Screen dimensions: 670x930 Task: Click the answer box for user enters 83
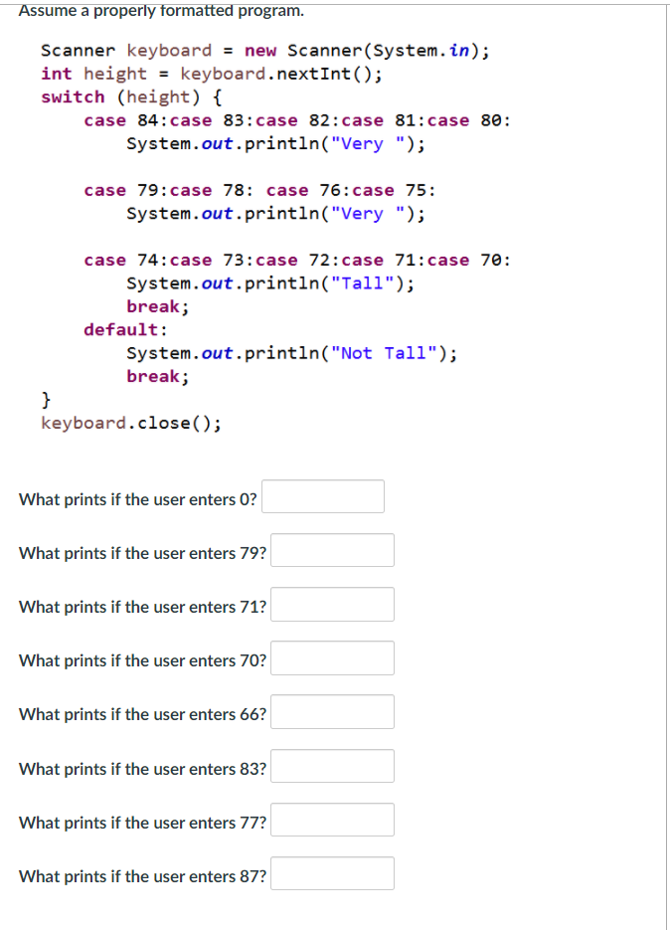tap(332, 765)
